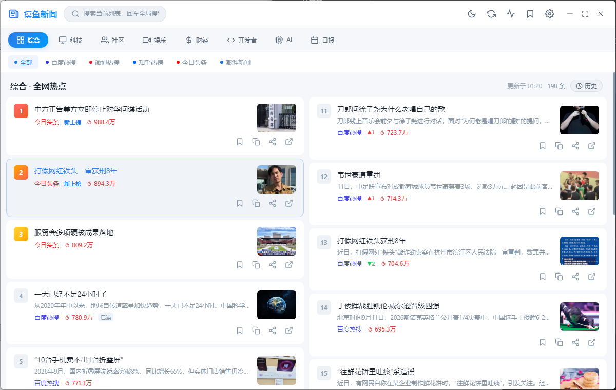Open 打假网红铁头一审获刑8年 externally
Image resolution: width=616 pixels, height=390 pixels.
click(x=289, y=203)
